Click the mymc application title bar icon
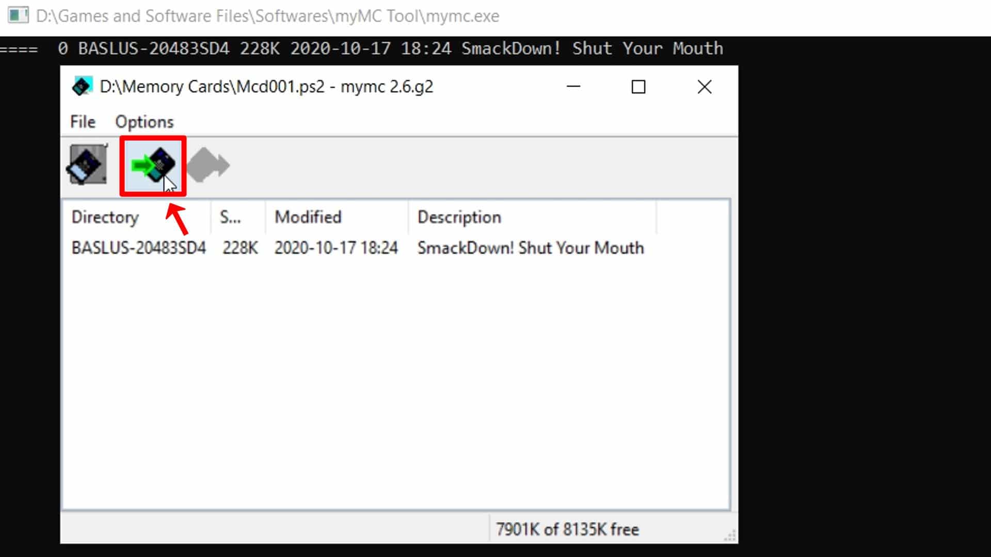 tap(82, 86)
